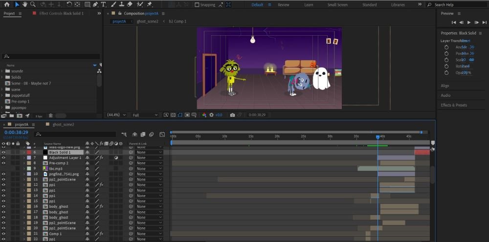Viewport: 489px width, 242px height.
Task: Expand the sounde folder in Project
Action: coord(2,71)
